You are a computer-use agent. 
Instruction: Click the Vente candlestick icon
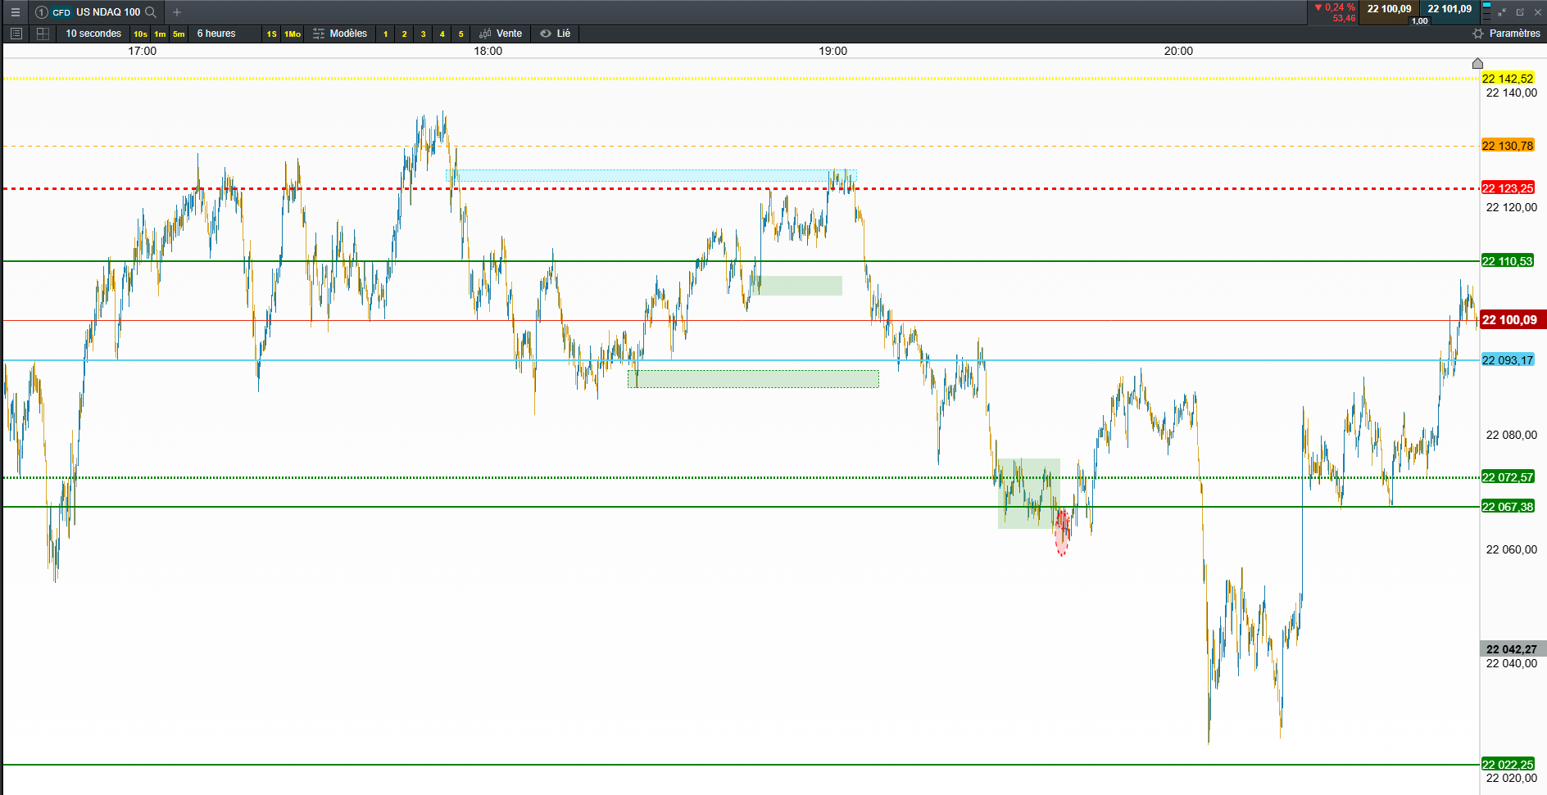tap(485, 34)
